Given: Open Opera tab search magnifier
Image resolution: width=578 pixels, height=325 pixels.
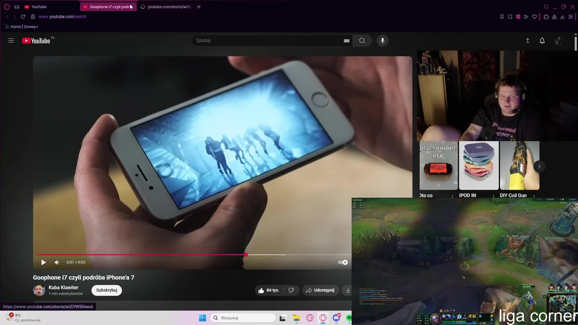Looking at the screenshot, I should (546, 7).
